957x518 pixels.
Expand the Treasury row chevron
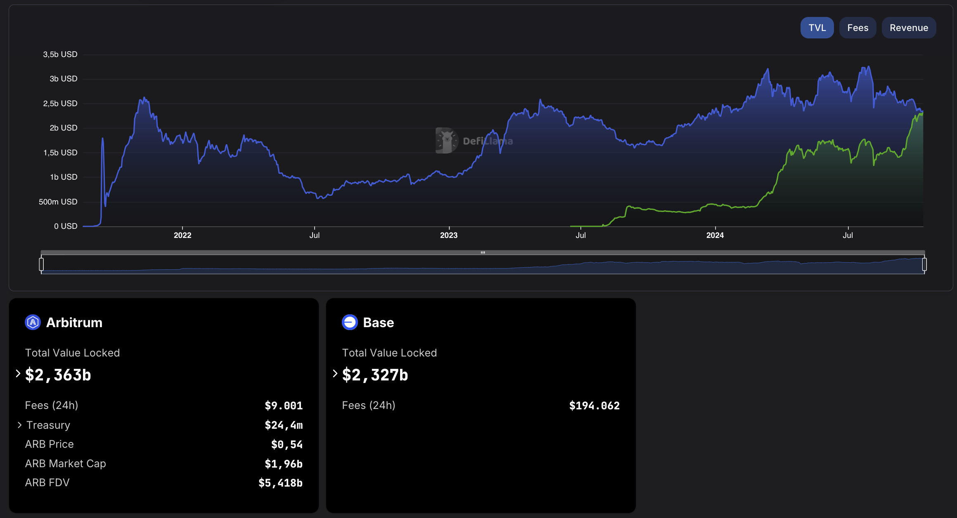(x=19, y=425)
